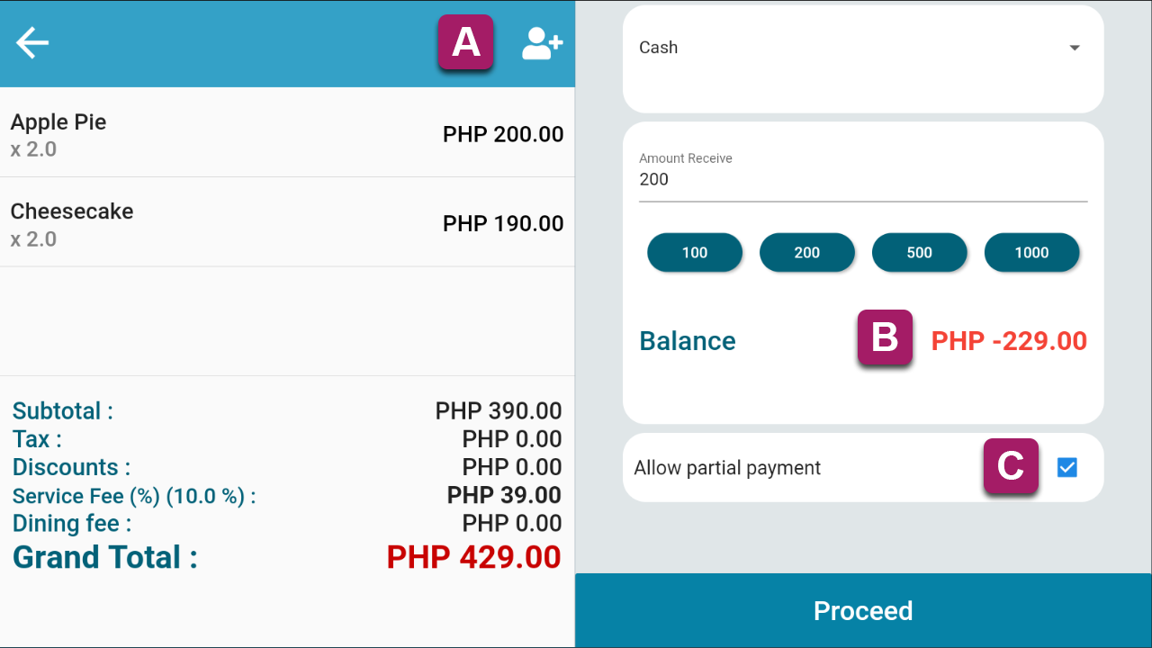Screen dimensions: 1152x648
Task: Tap the 500 quick amount button
Action: tap(920, 253)
